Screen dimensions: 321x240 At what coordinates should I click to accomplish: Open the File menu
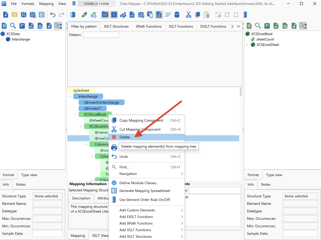pos(14,4)
